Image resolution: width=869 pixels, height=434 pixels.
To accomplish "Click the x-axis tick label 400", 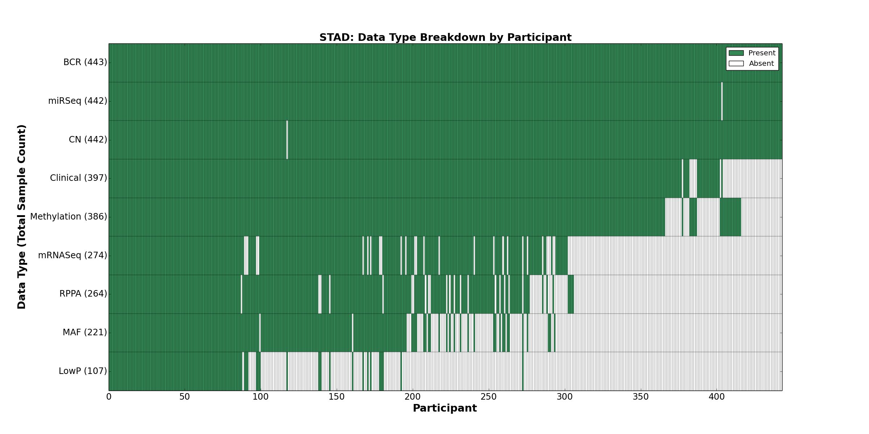I will 716,397.
